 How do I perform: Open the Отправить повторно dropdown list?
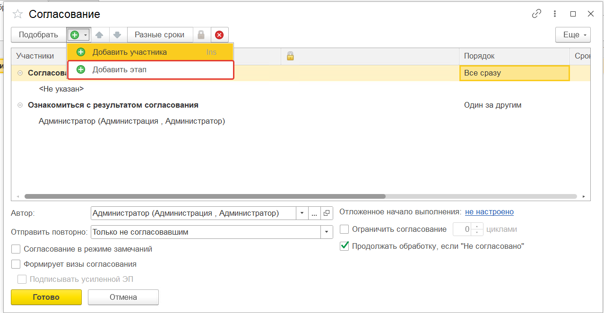pos(327,232)
